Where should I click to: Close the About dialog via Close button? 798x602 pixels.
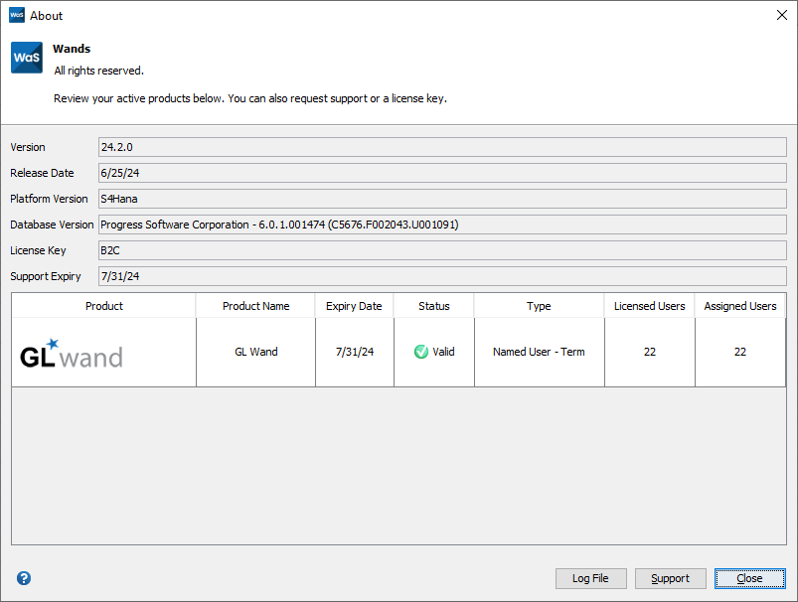click(x=749, y=578)
